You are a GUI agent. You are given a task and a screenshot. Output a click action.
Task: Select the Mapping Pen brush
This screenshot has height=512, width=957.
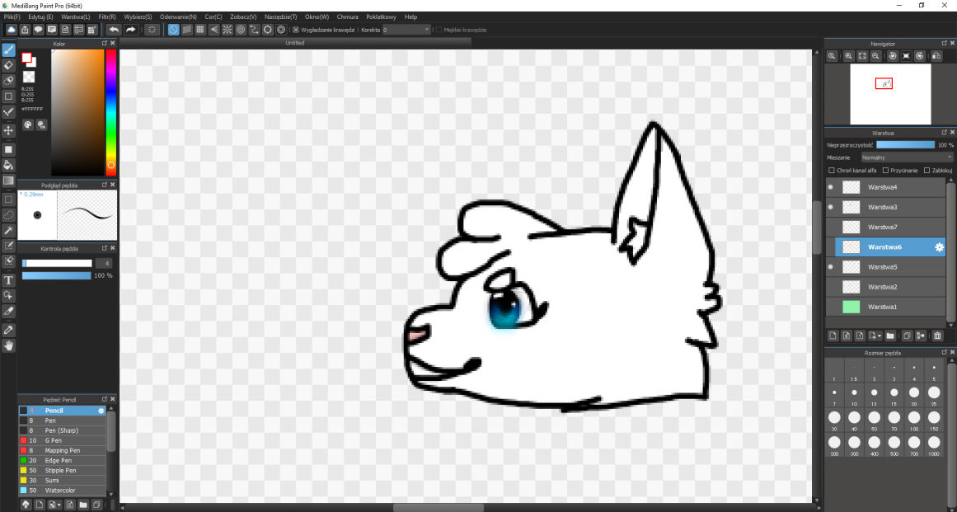[63, 450]
